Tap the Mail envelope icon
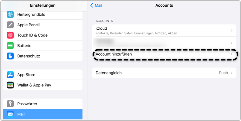The width and height of the screenshot is (241, 121). 10,114
